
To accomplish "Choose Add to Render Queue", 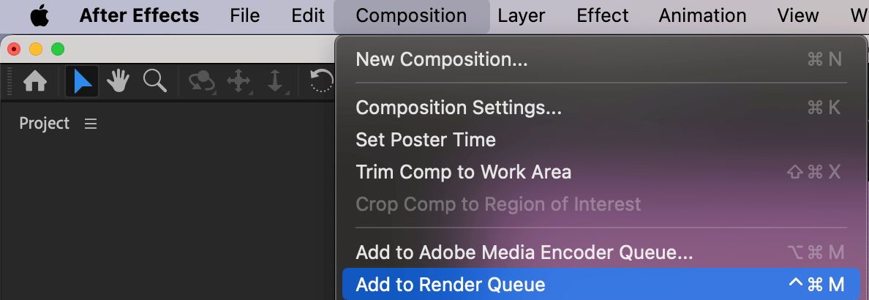I will (451, 285).
